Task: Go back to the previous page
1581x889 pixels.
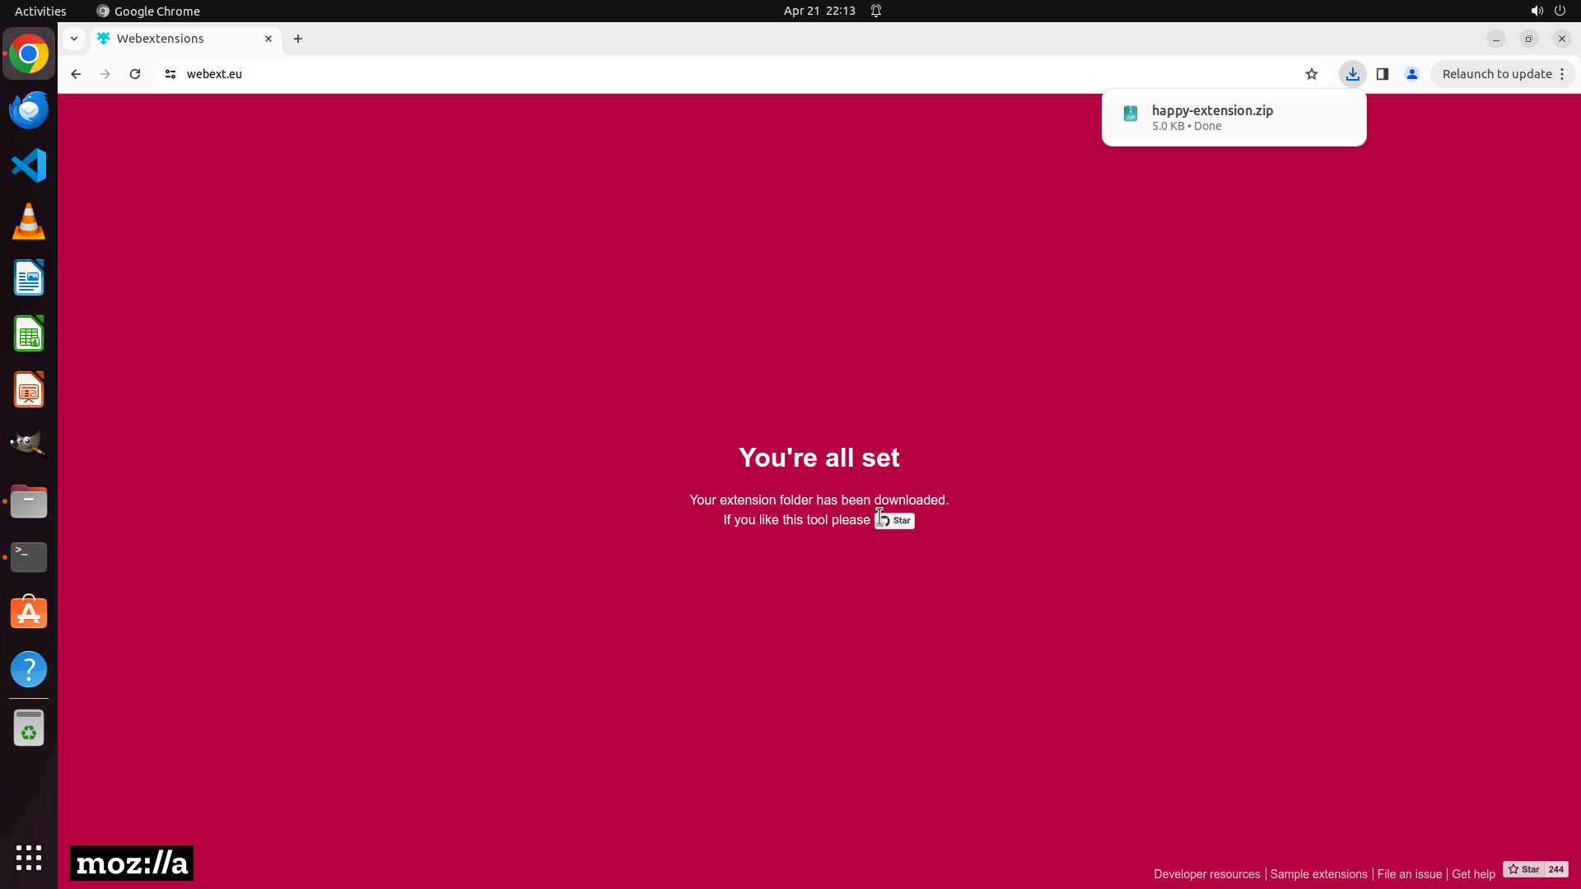Action: click(x=76, y=74)
